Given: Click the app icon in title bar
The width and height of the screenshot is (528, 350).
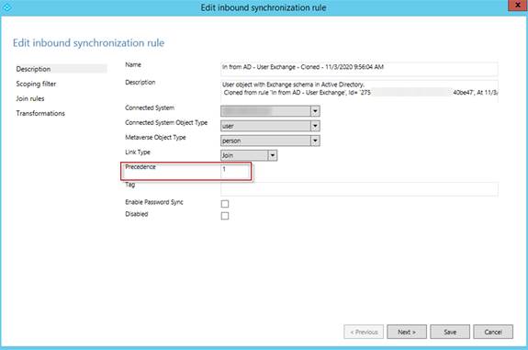Looking at the screenshot, I should 6,6.
